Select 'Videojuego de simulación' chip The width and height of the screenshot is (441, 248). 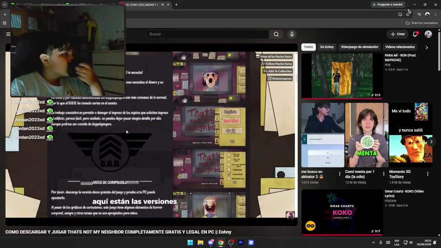[x=359, y=47]
